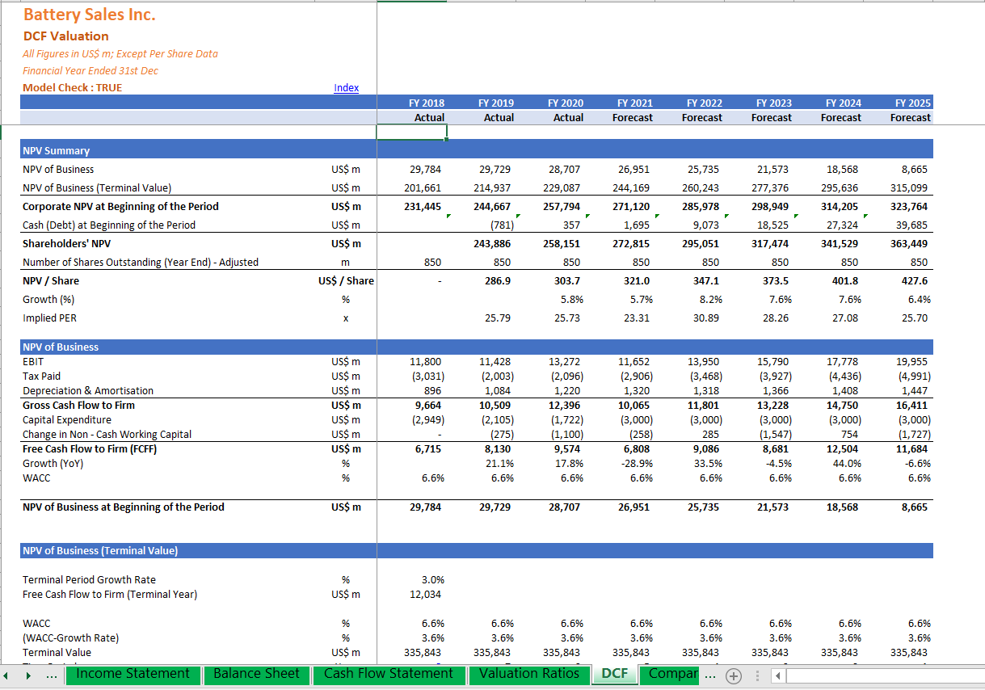
Task: Select NPV / Share FY 2025 value 427.6
Action: pos(915,281)
